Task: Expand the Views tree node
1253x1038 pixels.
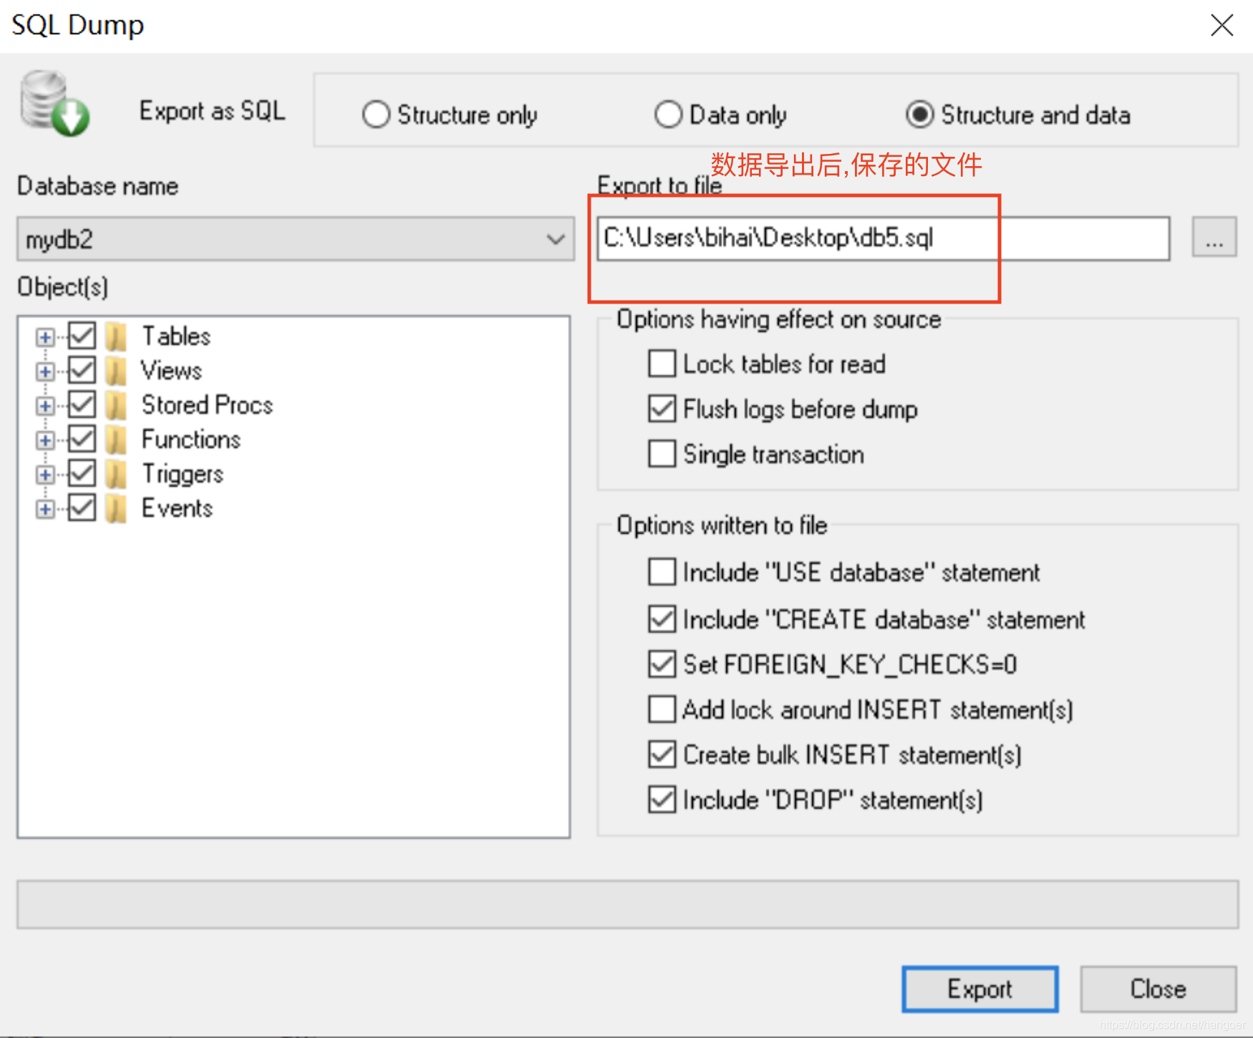Action: [x=45, y=372]
